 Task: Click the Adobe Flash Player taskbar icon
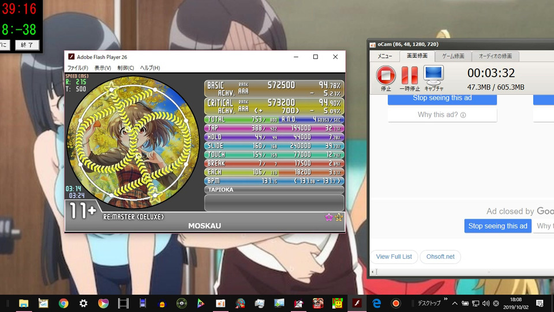pos(357,303)
